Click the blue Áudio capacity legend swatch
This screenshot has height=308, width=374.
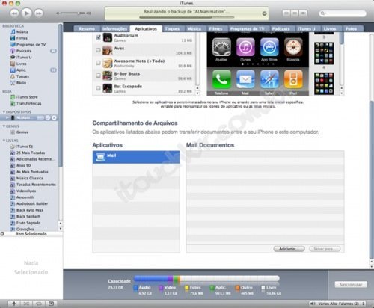pos(135,288)
